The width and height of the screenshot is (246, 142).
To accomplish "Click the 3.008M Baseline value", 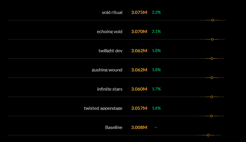I will tap(139, 127).
